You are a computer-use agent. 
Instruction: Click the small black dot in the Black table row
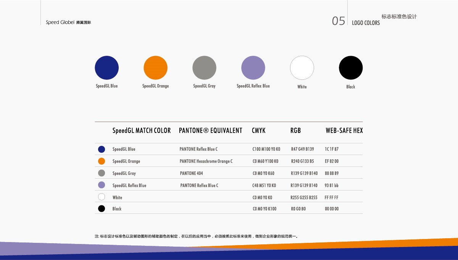(102, 208)
